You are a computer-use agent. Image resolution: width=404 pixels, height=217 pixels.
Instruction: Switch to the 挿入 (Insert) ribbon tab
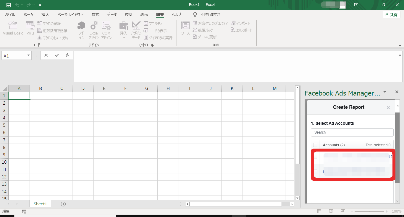tap(45, 14)
